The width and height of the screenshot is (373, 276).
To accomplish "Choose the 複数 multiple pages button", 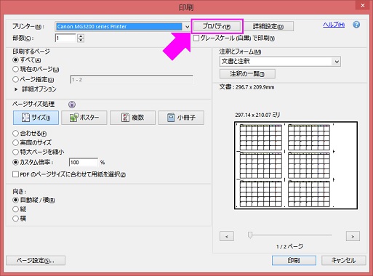I will pos(132,118).
